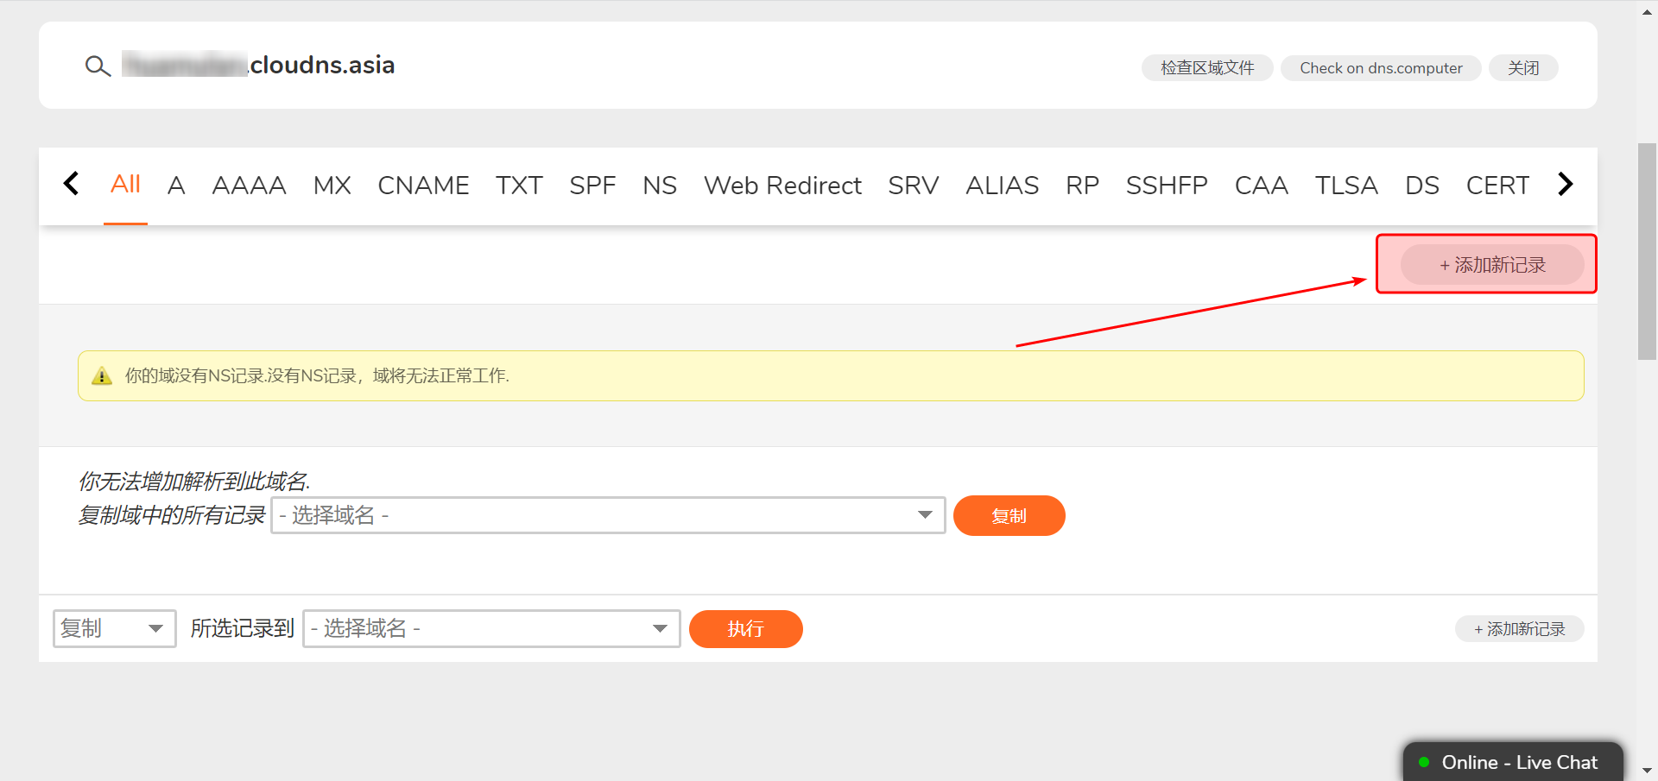Click the search magnifier icon
This screenshot has width=1658, height=781.
tap(98, 66)
